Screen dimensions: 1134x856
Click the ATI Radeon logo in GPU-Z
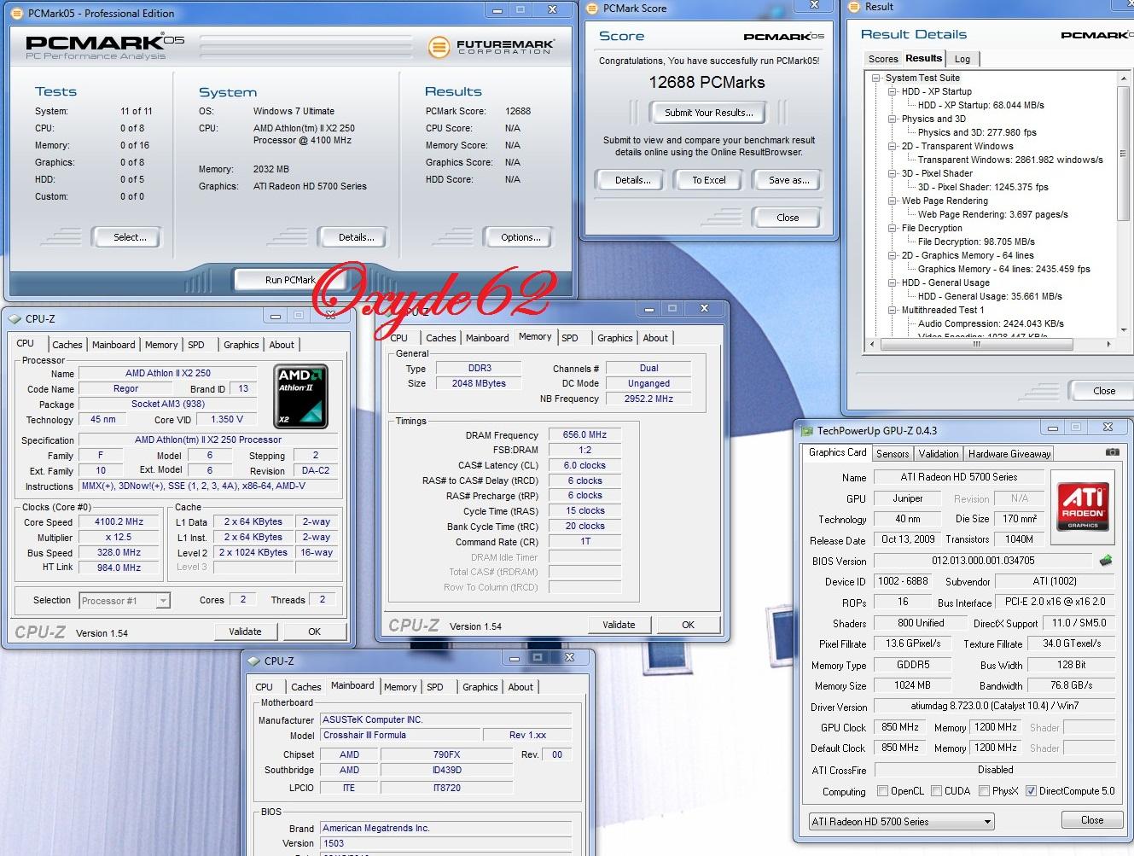[1082, 506]
